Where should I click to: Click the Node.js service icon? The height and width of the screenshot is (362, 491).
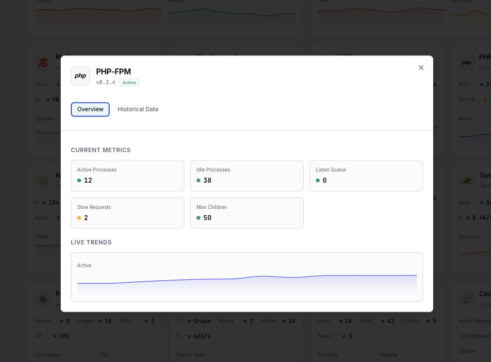43,180
